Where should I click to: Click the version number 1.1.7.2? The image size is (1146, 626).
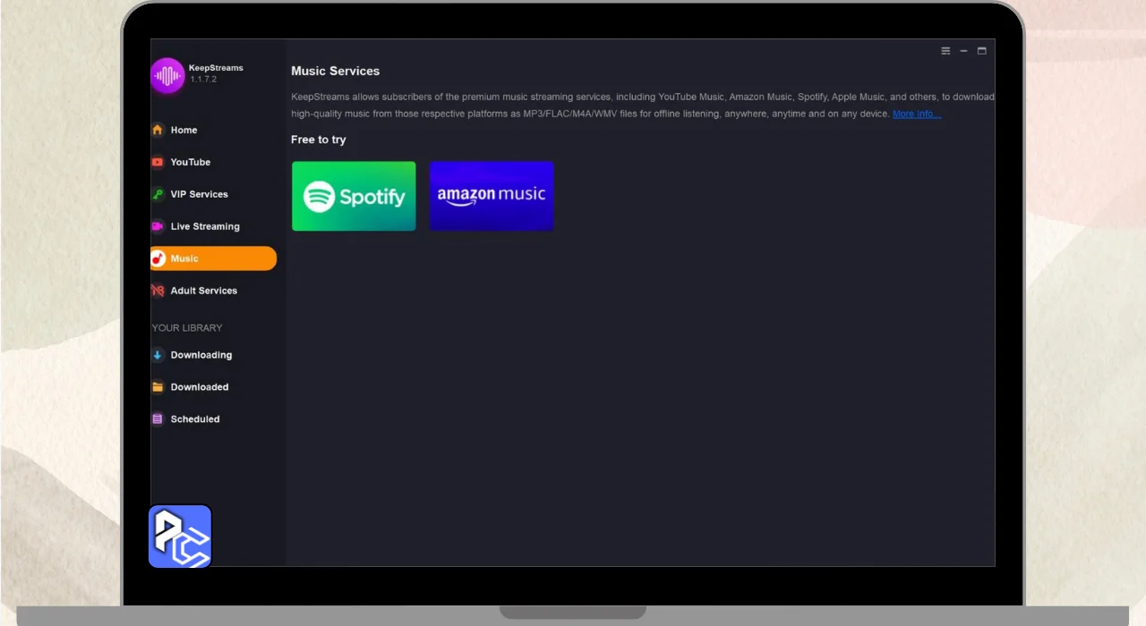tap(203, 80)
